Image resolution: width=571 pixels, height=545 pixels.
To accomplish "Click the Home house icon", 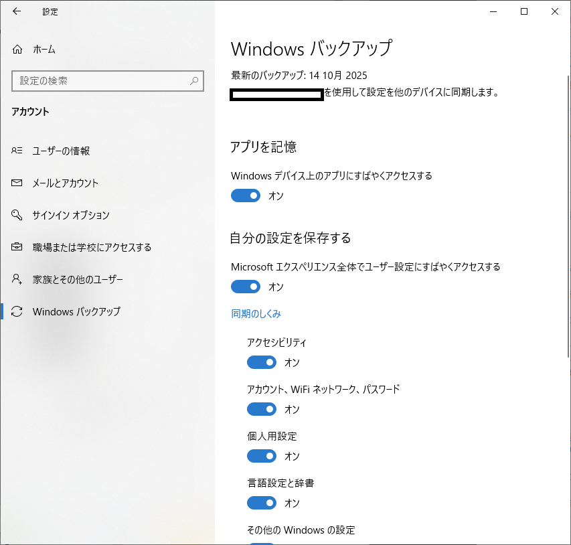I will [17, 50].
